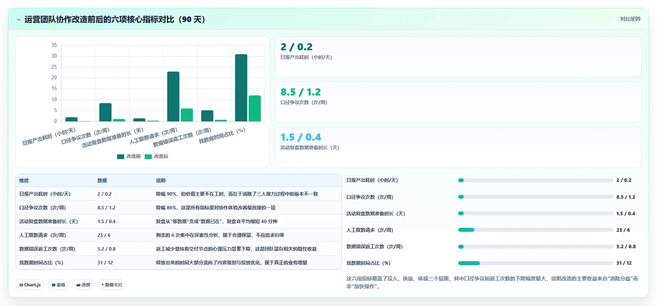
Task: Click the 口径争议次数 progress bar
Action: (535, 197)
